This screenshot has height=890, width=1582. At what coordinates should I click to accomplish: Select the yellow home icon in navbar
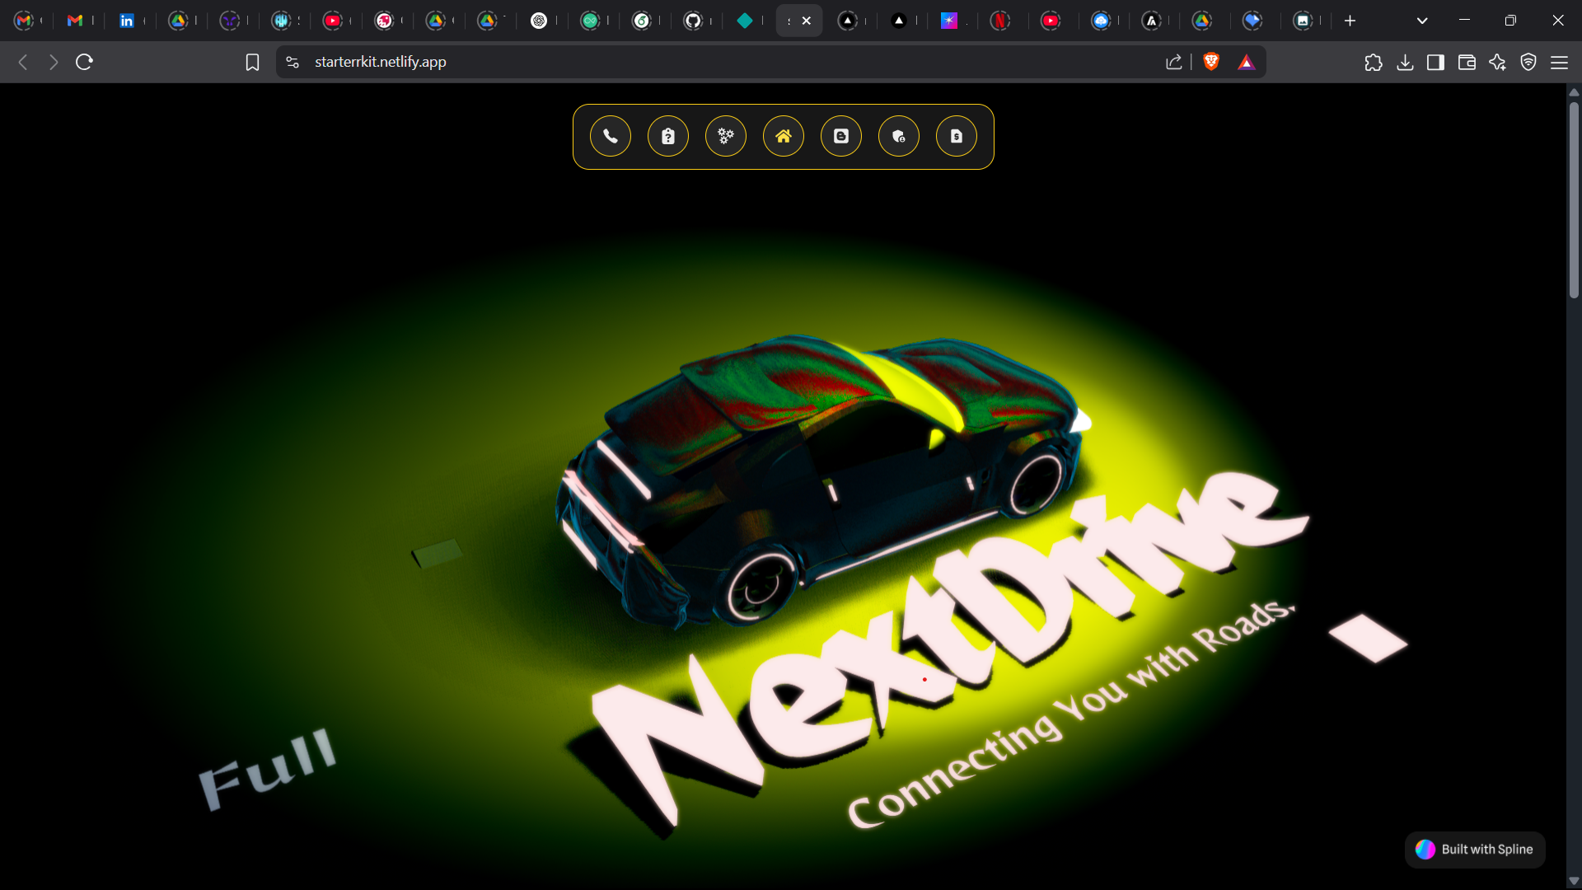tap(784, 137)
